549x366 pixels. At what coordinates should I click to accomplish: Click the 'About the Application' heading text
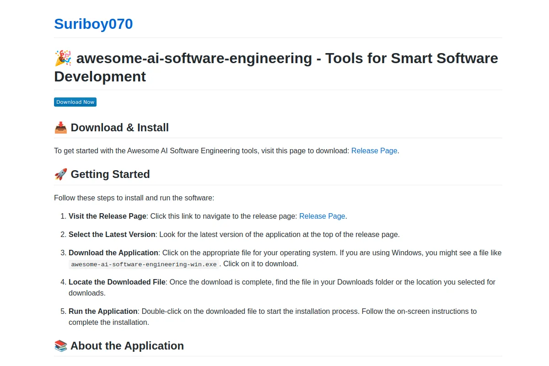point(127,346)
